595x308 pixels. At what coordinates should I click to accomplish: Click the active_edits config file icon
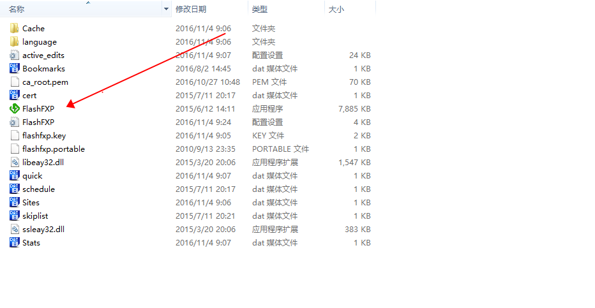coord(15,55)
